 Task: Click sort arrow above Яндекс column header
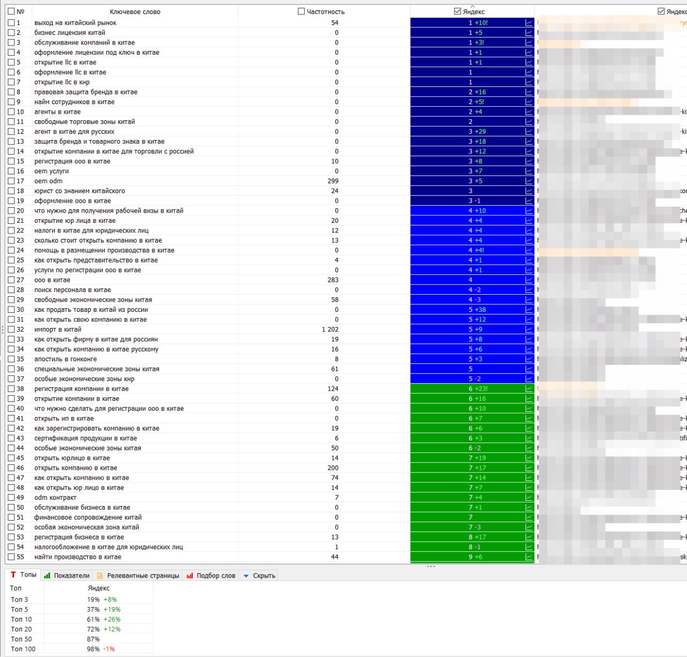pos(472,6)
